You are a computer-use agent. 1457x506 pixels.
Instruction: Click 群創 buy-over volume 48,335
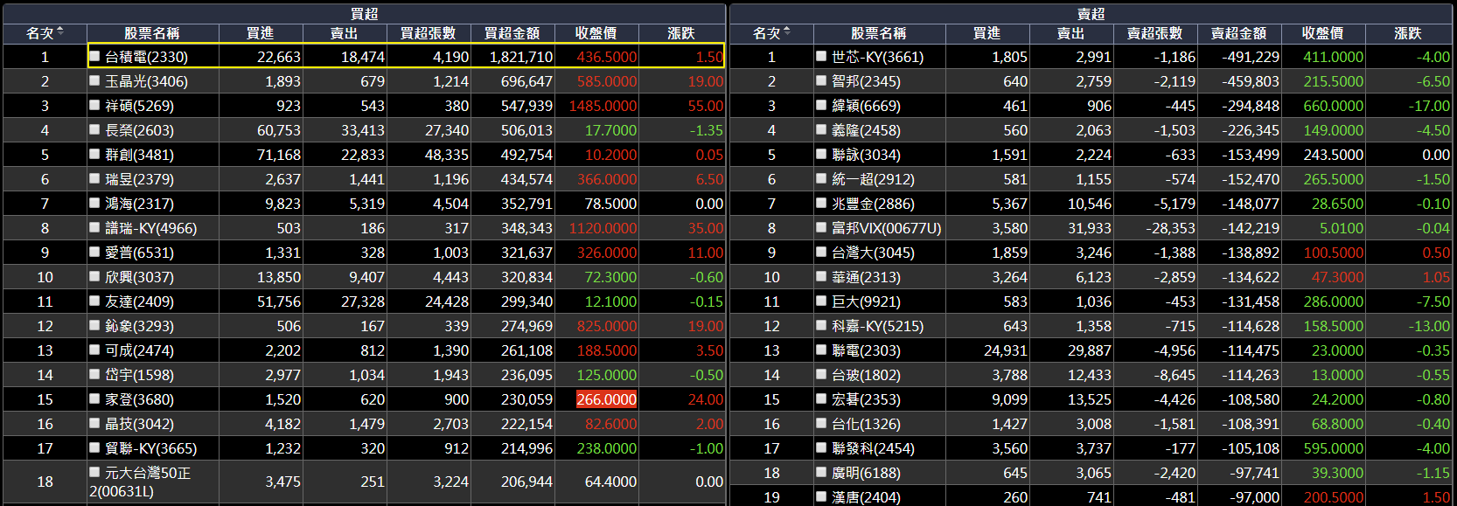point(447,155)
